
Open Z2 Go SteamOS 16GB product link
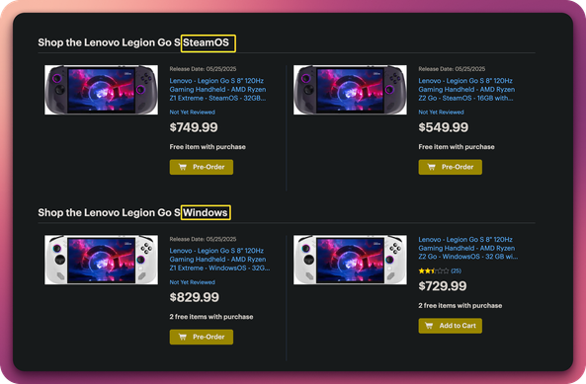(x=466, y=90)
